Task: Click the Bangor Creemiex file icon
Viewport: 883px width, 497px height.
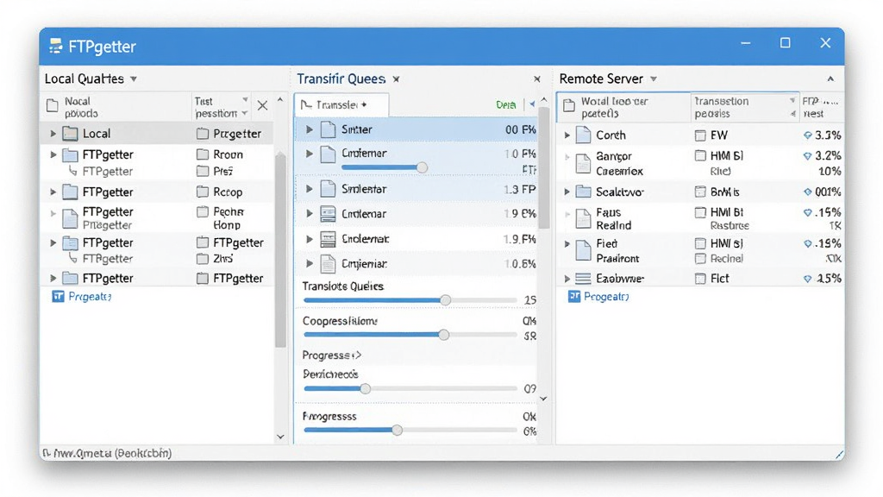Action: coord(584,163)
